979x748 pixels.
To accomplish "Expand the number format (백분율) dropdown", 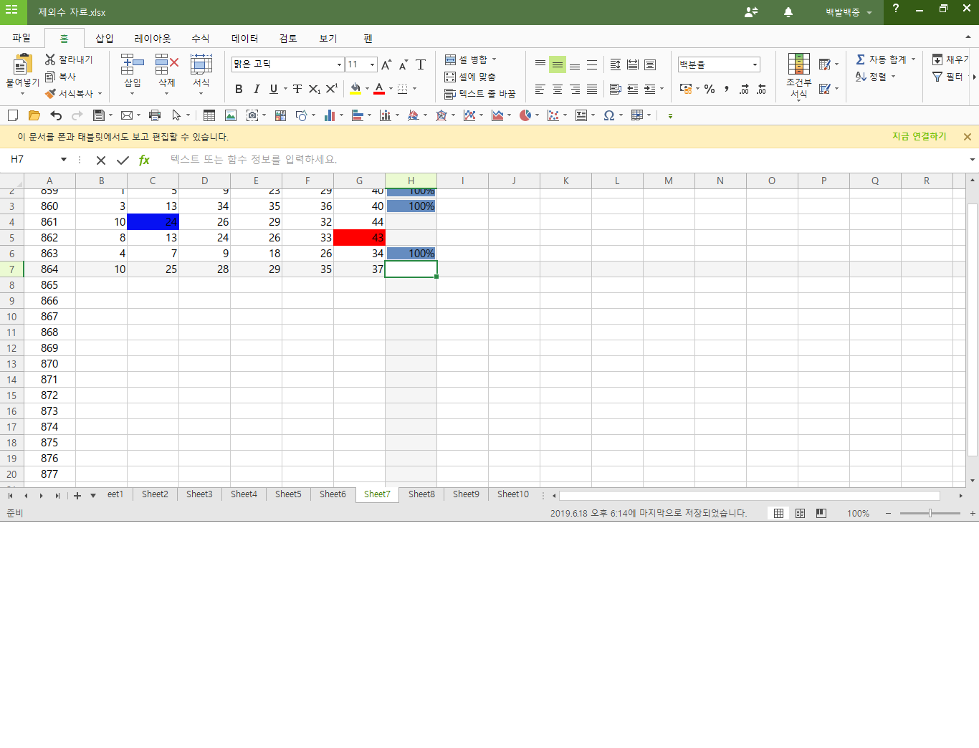I will pyautogui.click(x=755, y=64).
